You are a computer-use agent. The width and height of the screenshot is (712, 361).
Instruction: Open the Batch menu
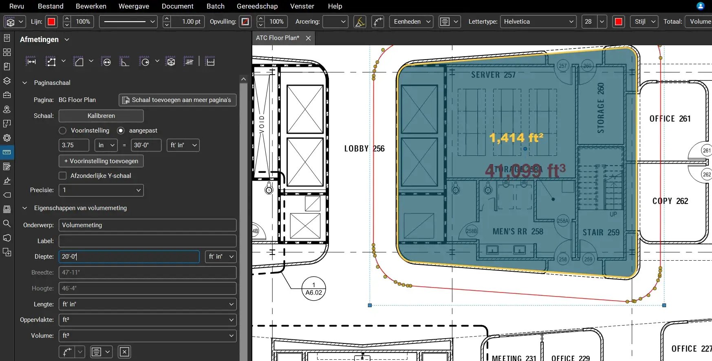point(215,6)
